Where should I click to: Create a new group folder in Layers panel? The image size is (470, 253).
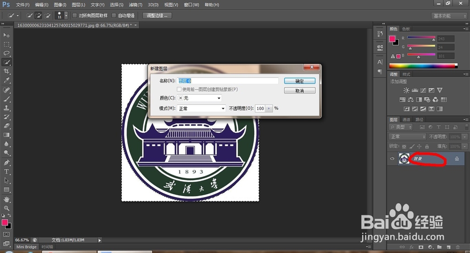(x=439, y=247)
